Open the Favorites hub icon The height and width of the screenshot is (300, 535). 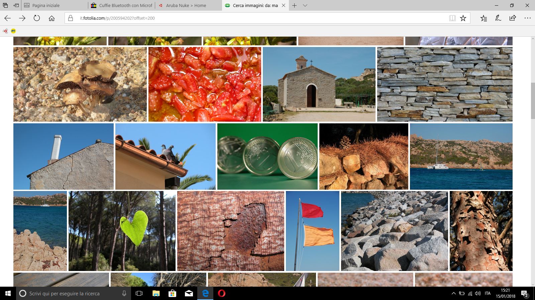click(x=484, y=18)
